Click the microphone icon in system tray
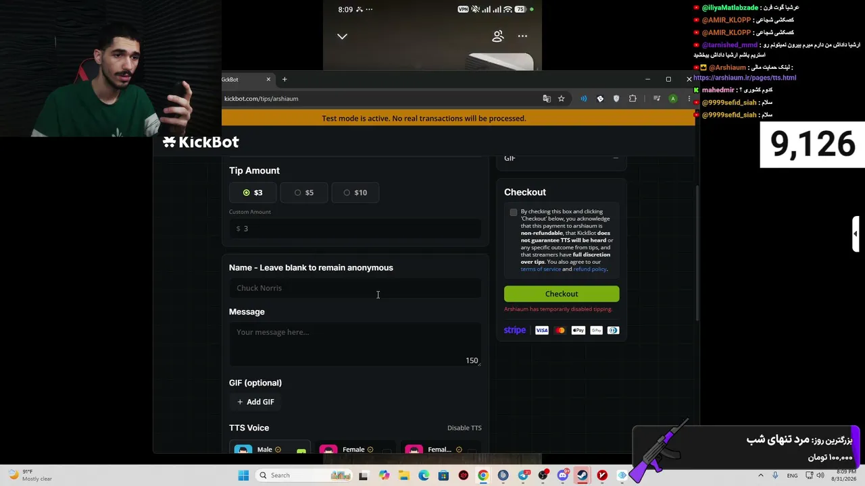The height and width of the screenshot is (486, 865). pos(775,475)
